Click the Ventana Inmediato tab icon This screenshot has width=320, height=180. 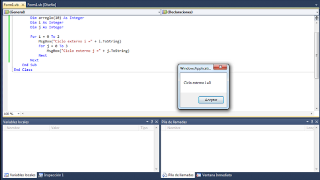[199, 175]
